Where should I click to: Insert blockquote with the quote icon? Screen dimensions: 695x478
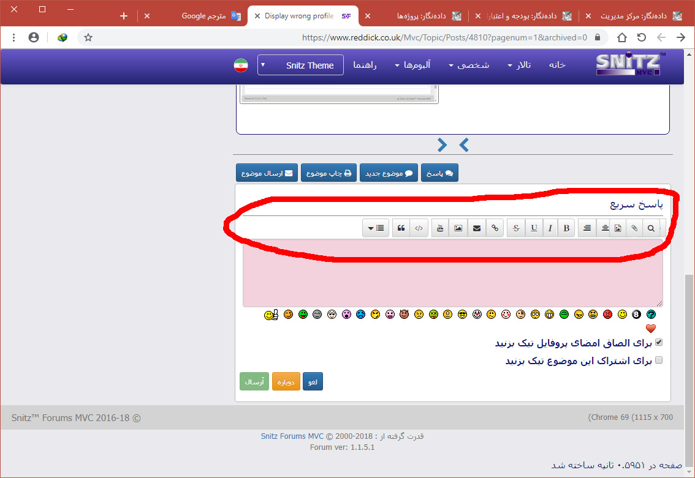tap(401, 228)
